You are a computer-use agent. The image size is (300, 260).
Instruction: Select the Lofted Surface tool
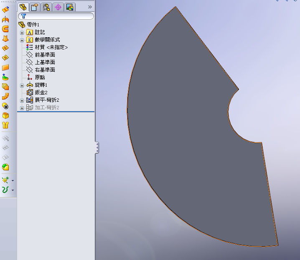(5, 39)
